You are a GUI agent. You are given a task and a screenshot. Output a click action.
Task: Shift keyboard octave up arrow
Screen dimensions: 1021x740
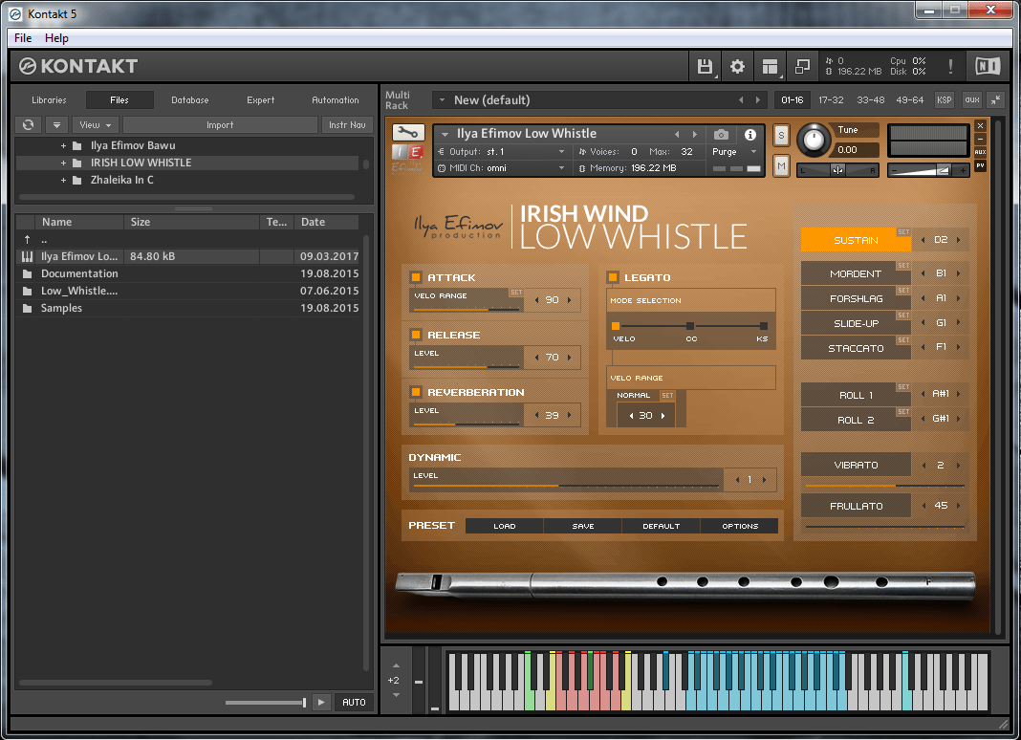[396, 665]
